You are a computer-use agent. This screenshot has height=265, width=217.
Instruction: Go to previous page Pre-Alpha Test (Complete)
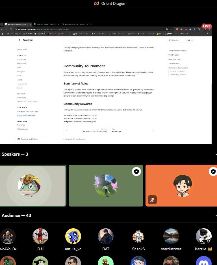(x=86, y=130)
